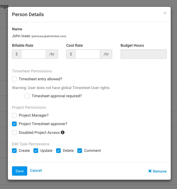The height and width of the screenshot is (189, 177).
Task: Close the Person Details dialog with X
Action: tap(165, 13)
